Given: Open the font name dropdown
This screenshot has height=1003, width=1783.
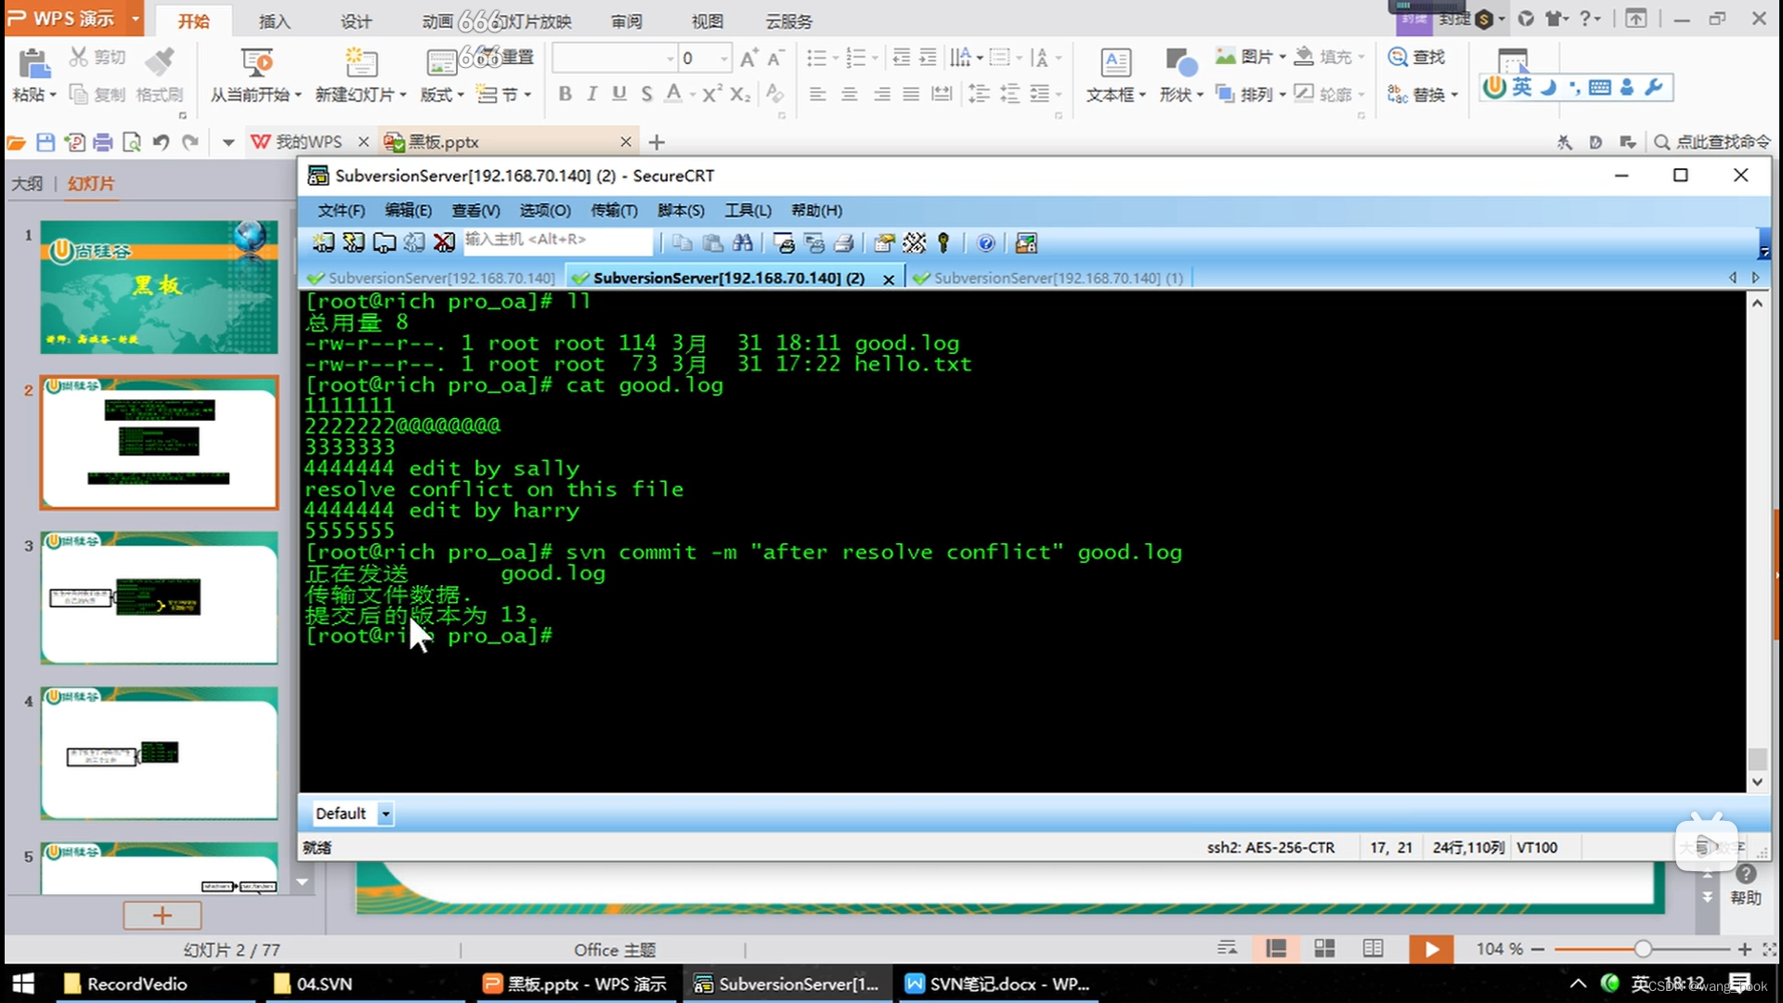Looking at the screenshot, I should pos(670,59).
